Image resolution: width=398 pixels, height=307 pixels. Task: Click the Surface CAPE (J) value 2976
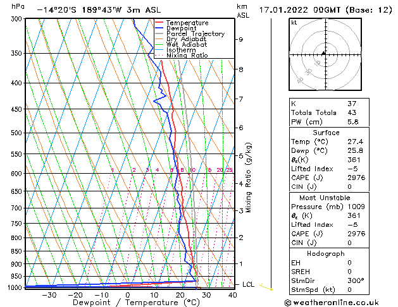[x=356, y=178]
